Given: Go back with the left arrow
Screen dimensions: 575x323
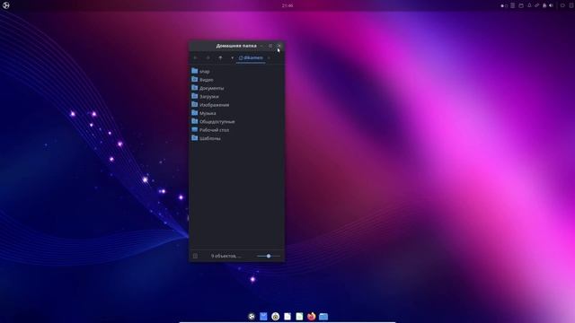Looking at the screenshot, I should point(196,57).
